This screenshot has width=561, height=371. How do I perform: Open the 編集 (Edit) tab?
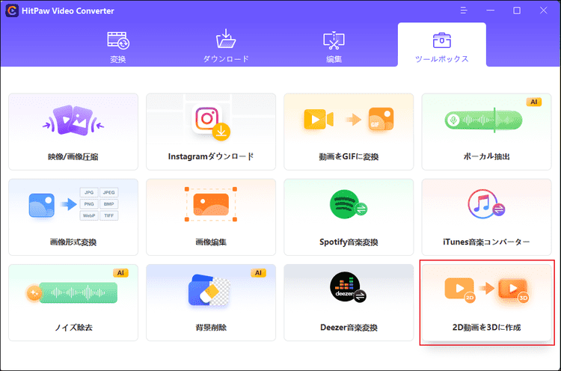334,46
